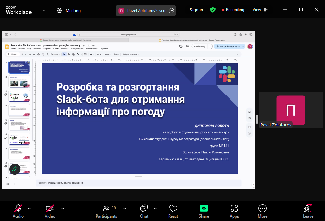Click the Leave meeting button
Image resolution: width=325 pixels, height=221 pixels.
pos(308,210)
